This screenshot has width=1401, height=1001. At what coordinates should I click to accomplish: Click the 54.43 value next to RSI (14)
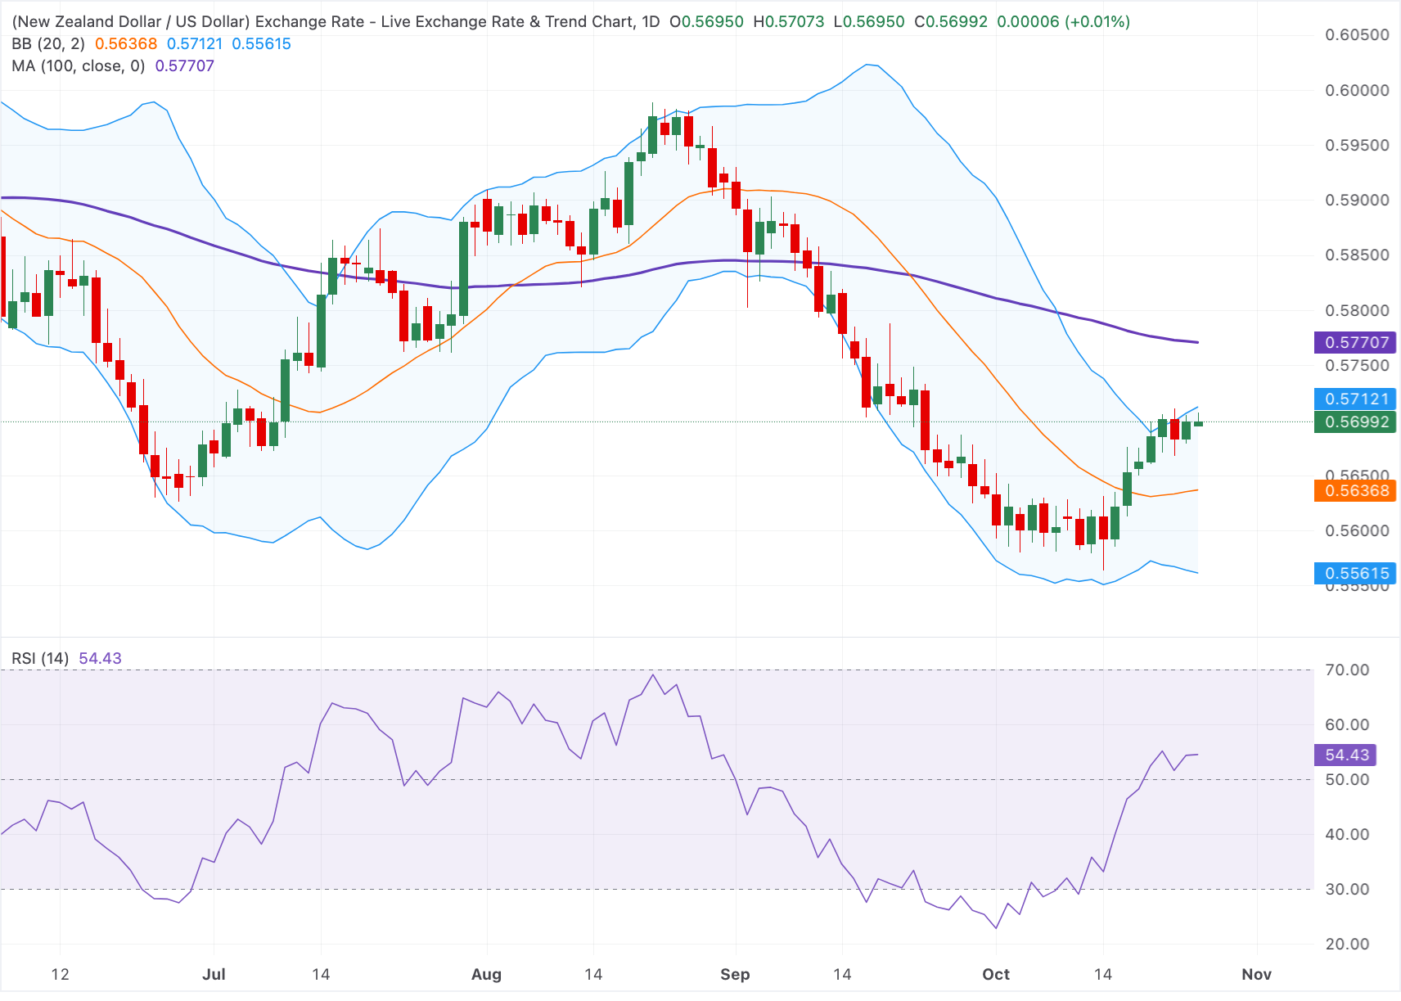[100, 659]
